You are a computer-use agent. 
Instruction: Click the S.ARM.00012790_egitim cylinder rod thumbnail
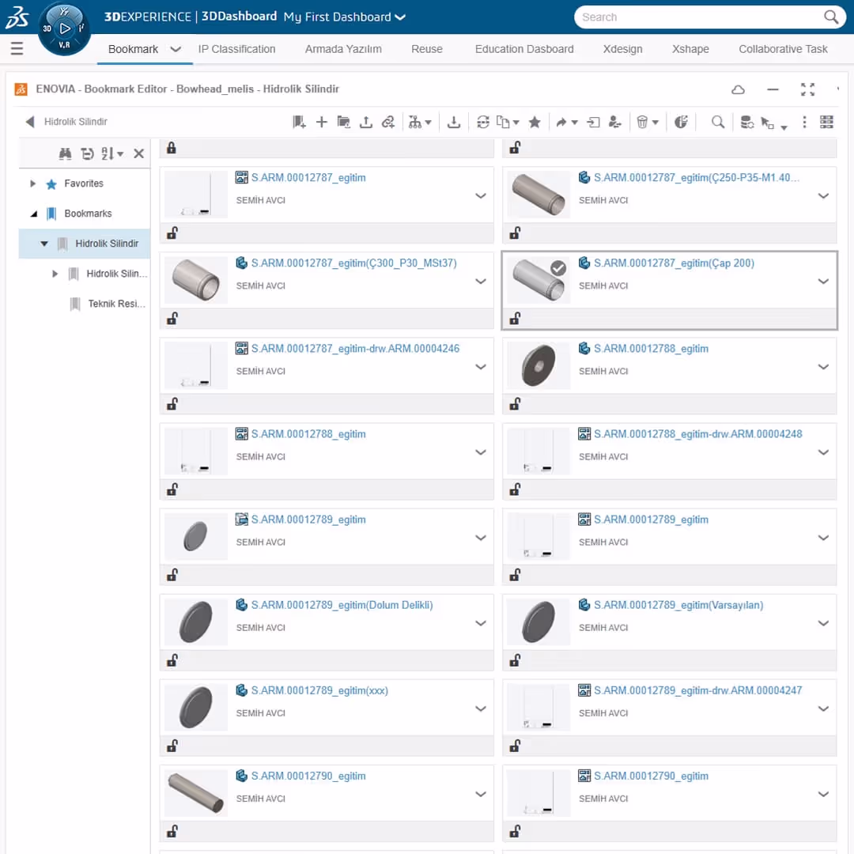click(195, 792)
